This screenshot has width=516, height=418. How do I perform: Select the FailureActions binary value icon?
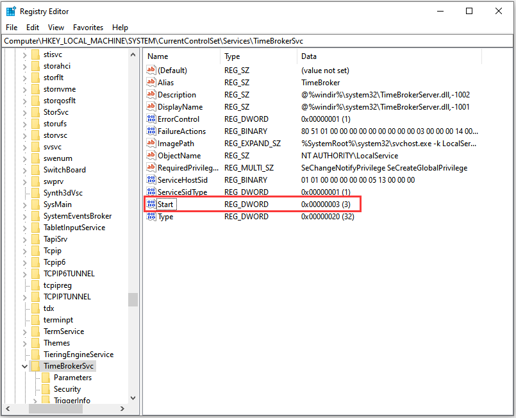tap(151, 131)
